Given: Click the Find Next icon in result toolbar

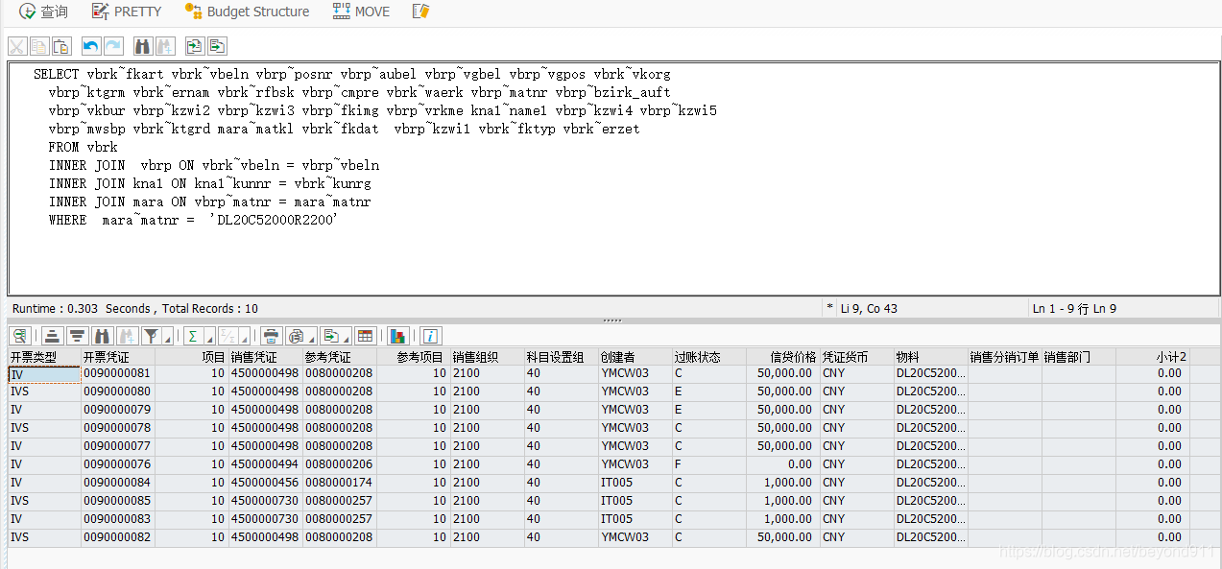Looking at the screenshot, I should (126, 336).
